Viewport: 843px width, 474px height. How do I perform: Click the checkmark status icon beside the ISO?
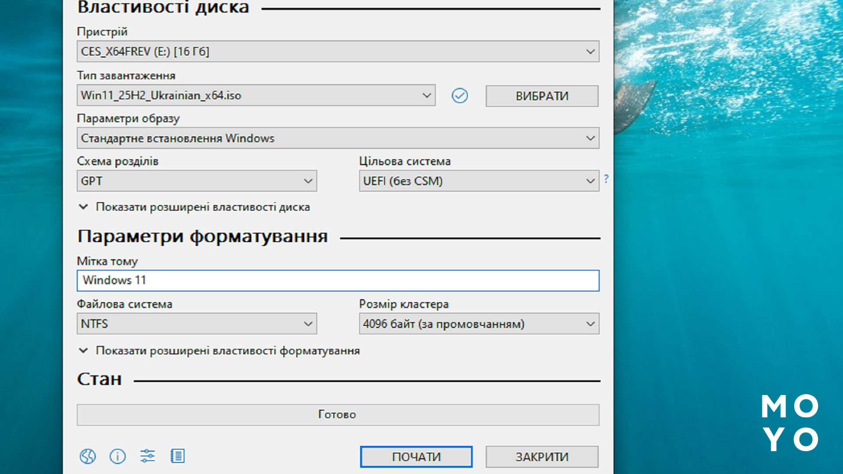(459, 96)
